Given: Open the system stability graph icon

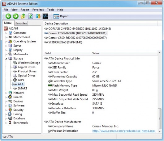Looking at the screenshot, I should pyautogui.click(x=45, y=16).
